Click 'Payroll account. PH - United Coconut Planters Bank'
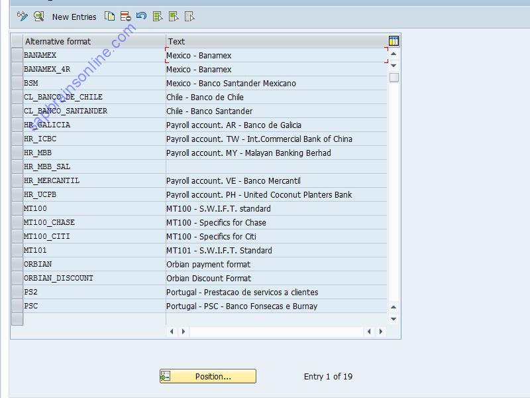This screenshot has width=530, height=398. tap(259, 194)
